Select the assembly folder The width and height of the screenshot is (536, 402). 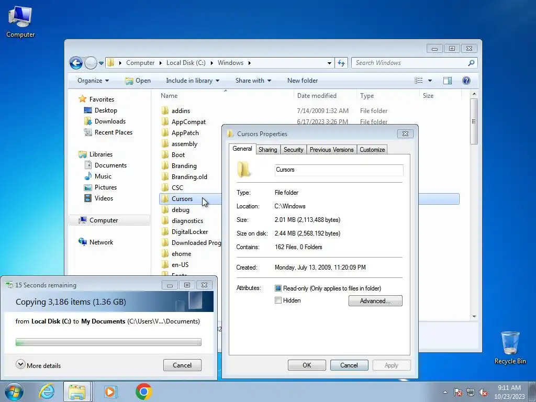184,144
